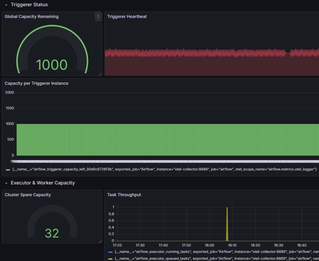
Task: Click yellow color swatch of queued tasks legend
Action: coord(110,259)
